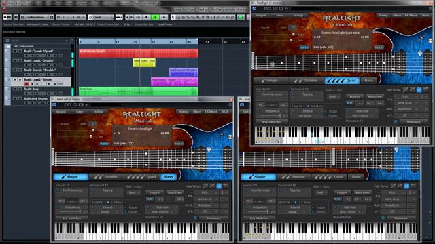435x244 pixels.
Task: Mute the Real8 Chords "Quad" track
Action: [15, 52]
